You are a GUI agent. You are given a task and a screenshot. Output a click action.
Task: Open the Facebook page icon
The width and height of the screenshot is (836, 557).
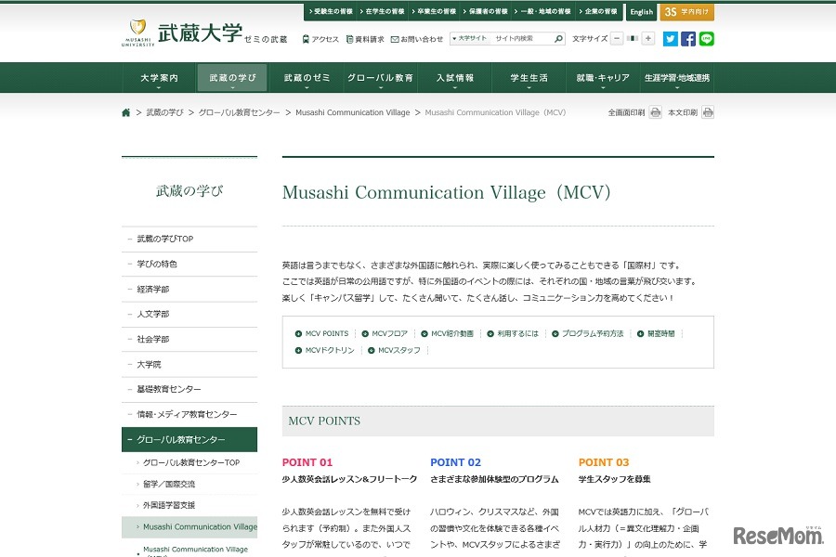[688, 39]
